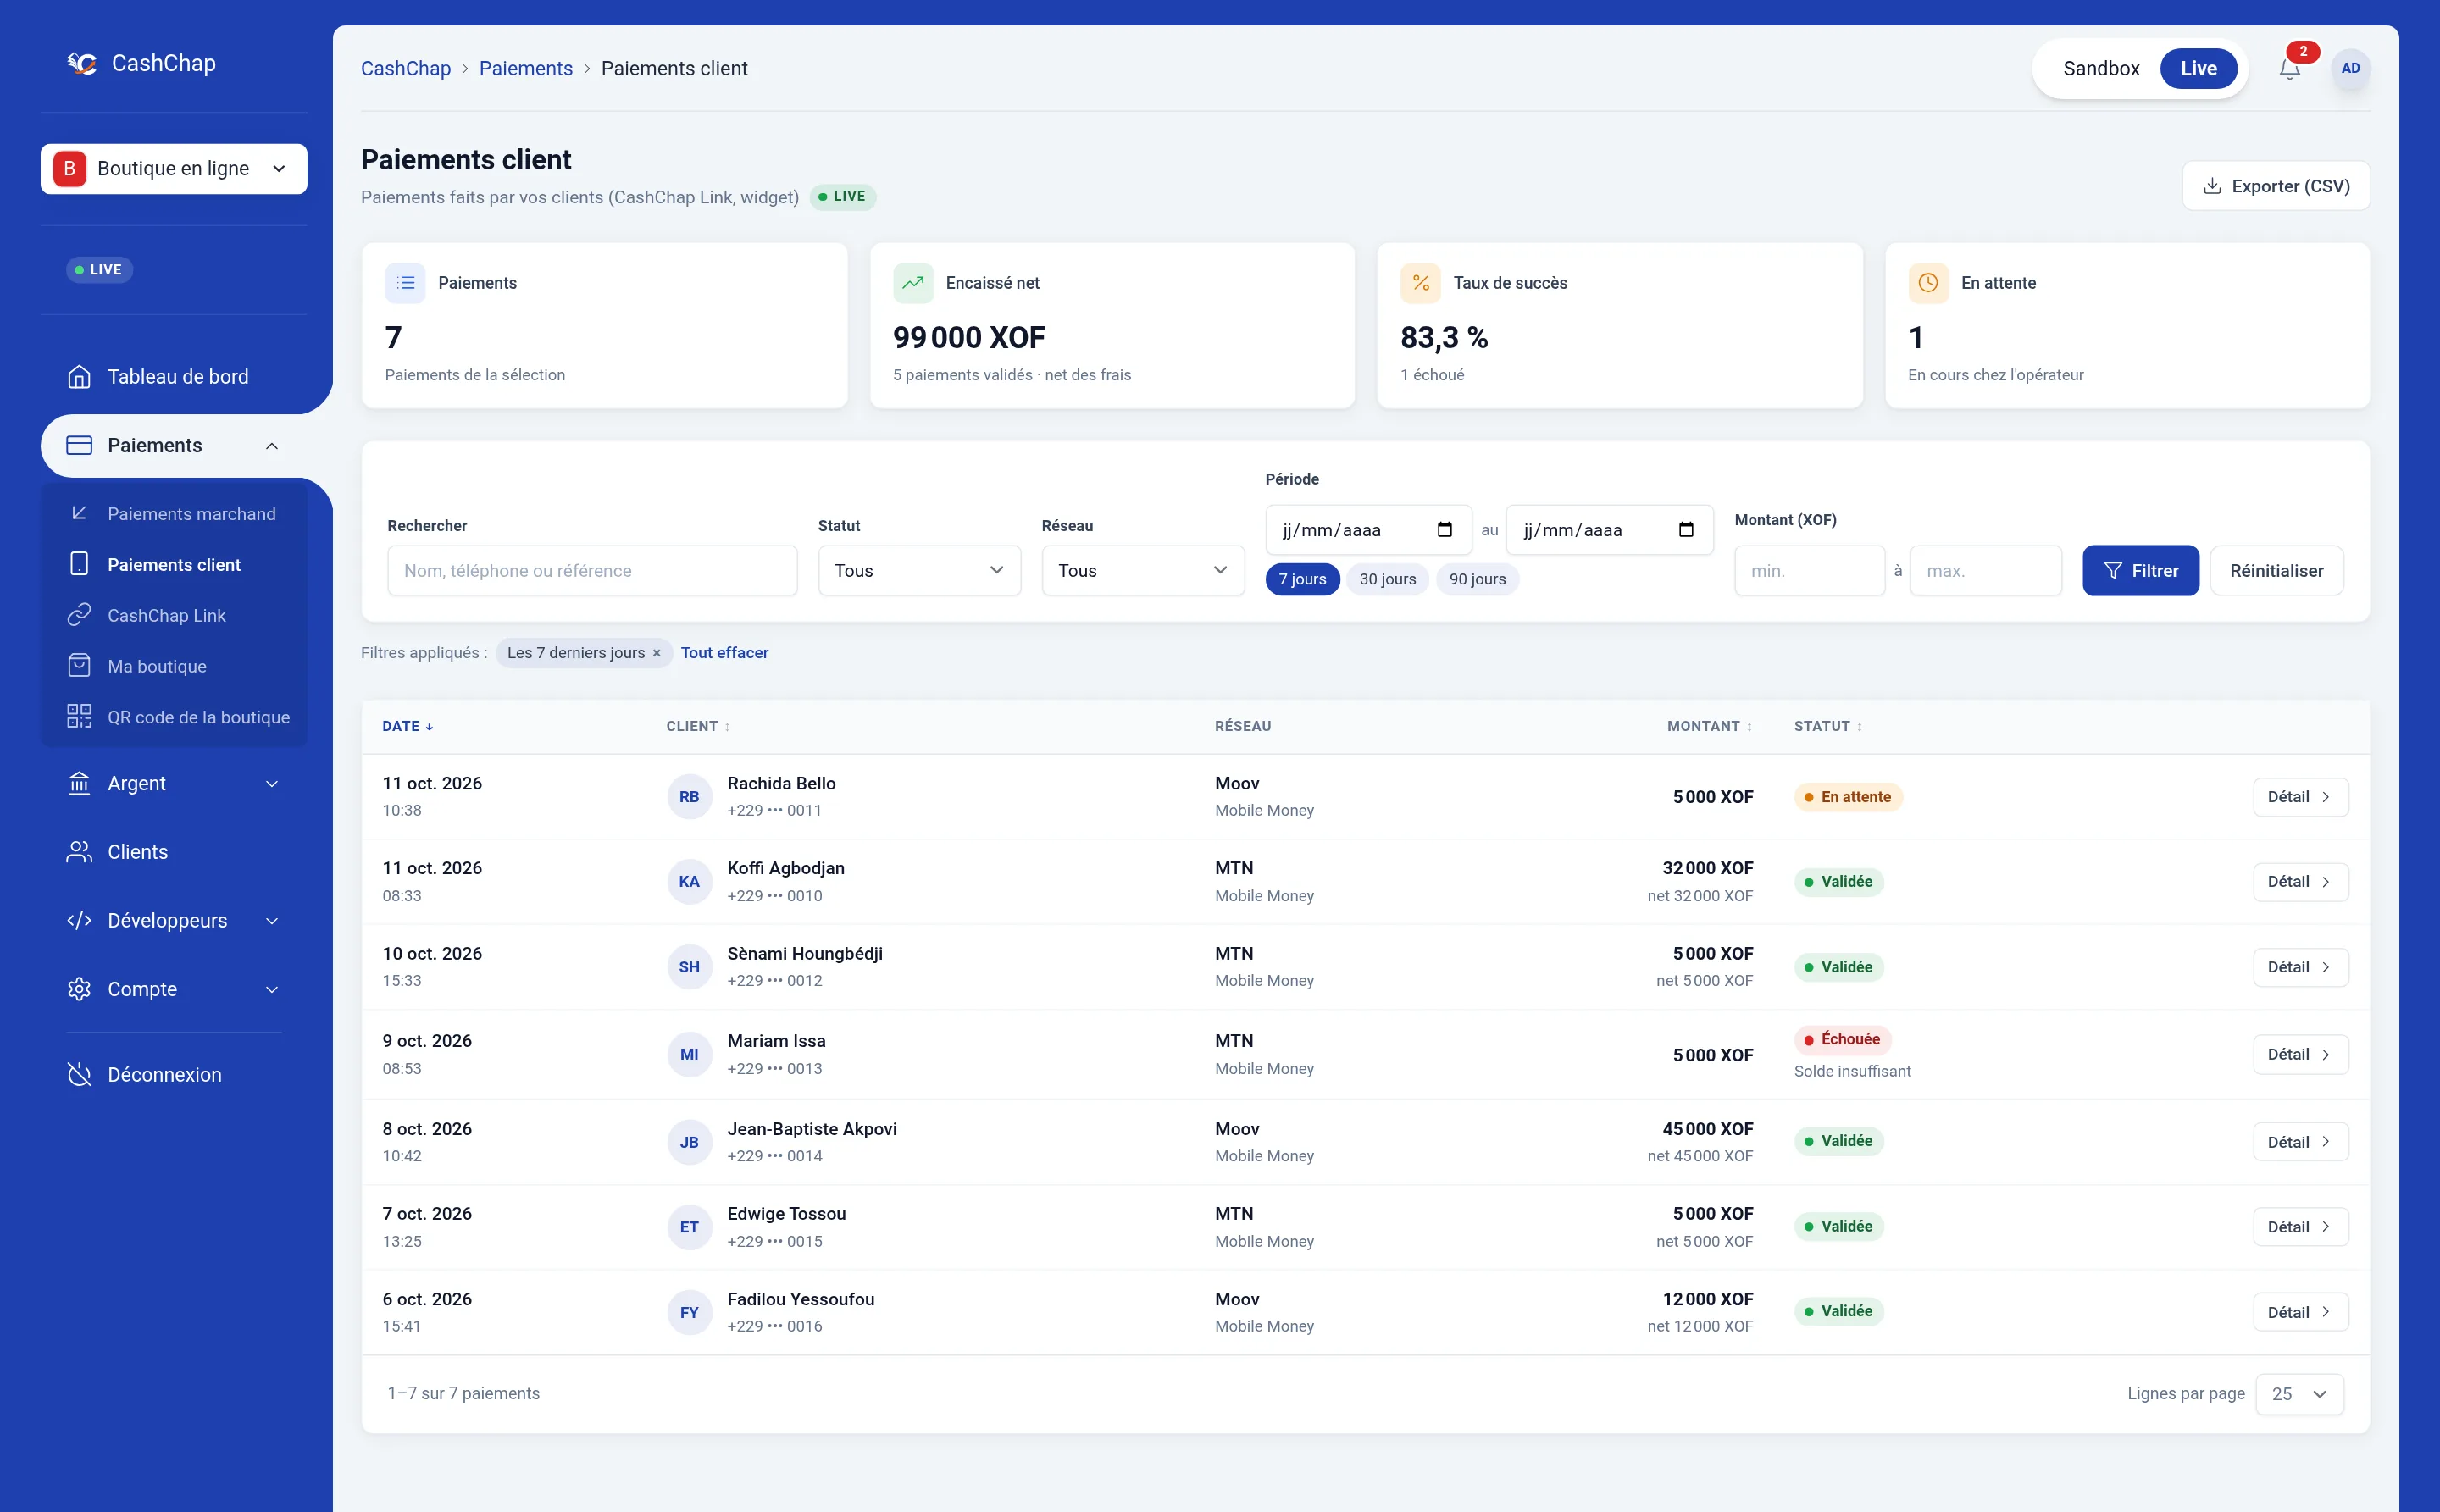Click the Montant min. input field
The height and width of the screenshot is (1512, 2440).
pyautogui.click(x=1809, y=570)
